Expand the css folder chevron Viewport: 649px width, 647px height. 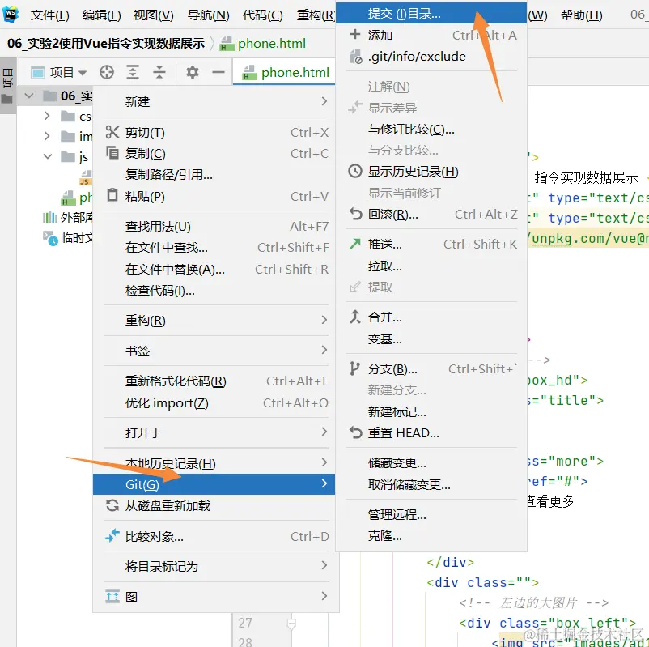point(47,116)
